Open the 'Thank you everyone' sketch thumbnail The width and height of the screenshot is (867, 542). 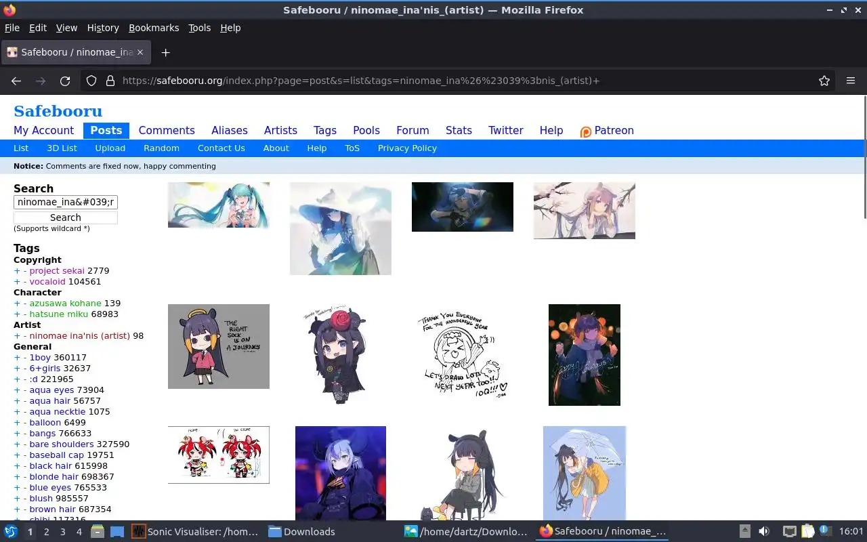[x=463, y=355]
